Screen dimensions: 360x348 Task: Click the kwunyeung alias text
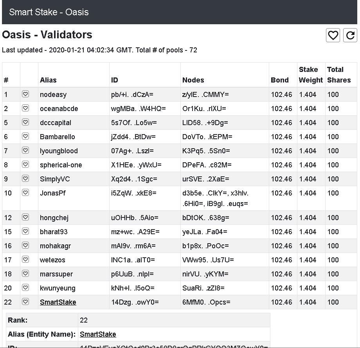(58, 288)
